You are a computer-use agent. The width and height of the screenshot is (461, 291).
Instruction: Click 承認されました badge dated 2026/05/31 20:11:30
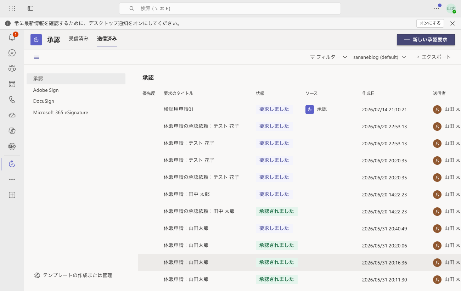point(277,279)
